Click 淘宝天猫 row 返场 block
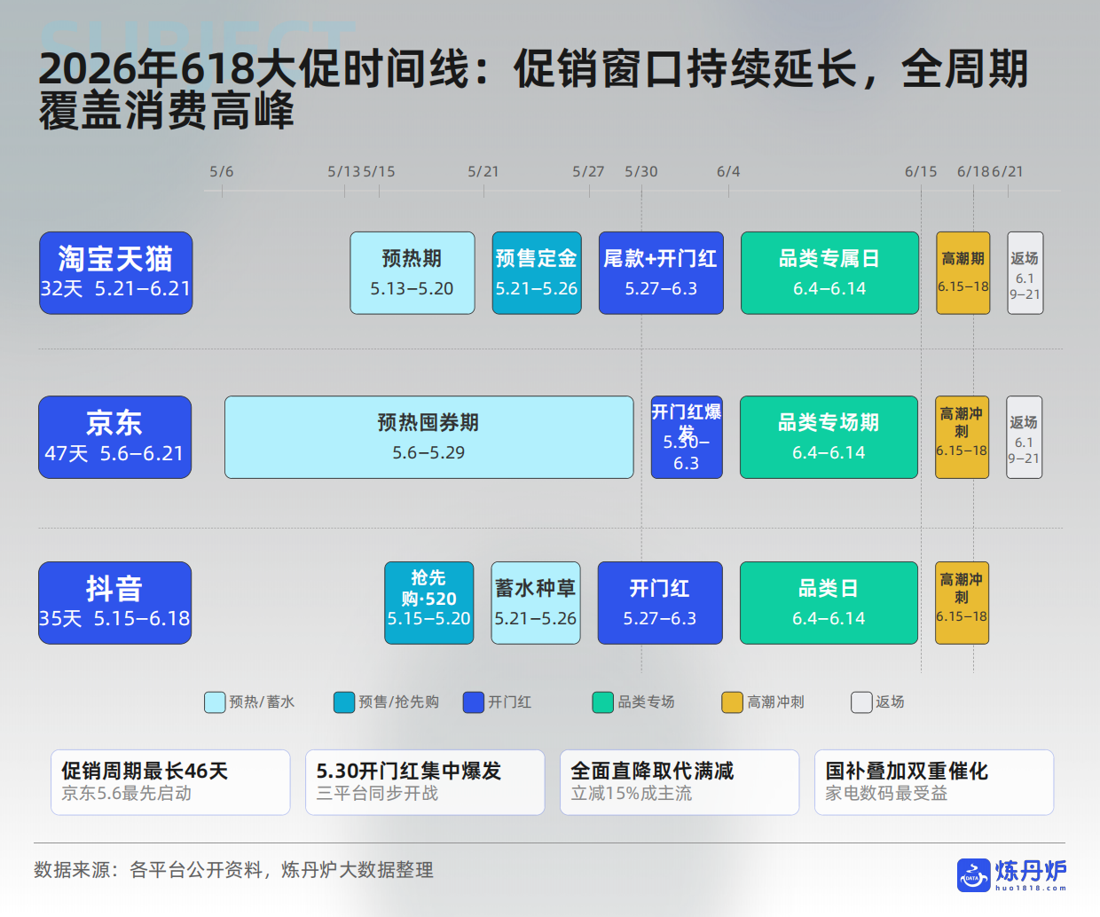 tap(1025, 273)
